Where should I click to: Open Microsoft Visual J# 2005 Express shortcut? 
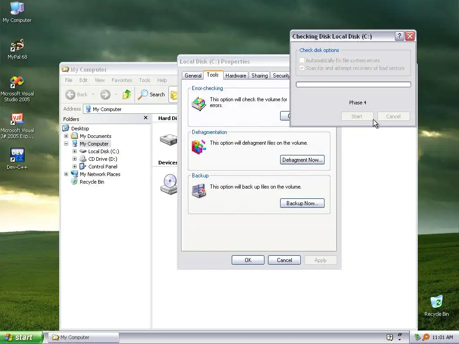(x=17, y=126)
